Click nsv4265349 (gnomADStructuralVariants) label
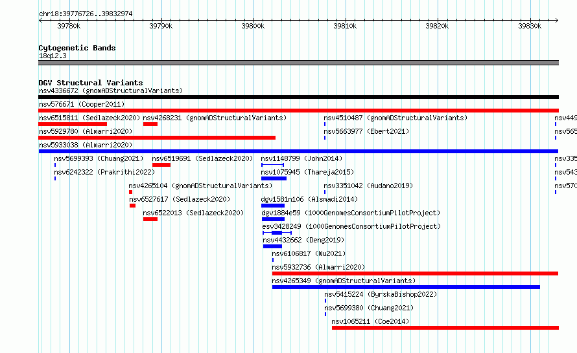 [x=344, y=281]
